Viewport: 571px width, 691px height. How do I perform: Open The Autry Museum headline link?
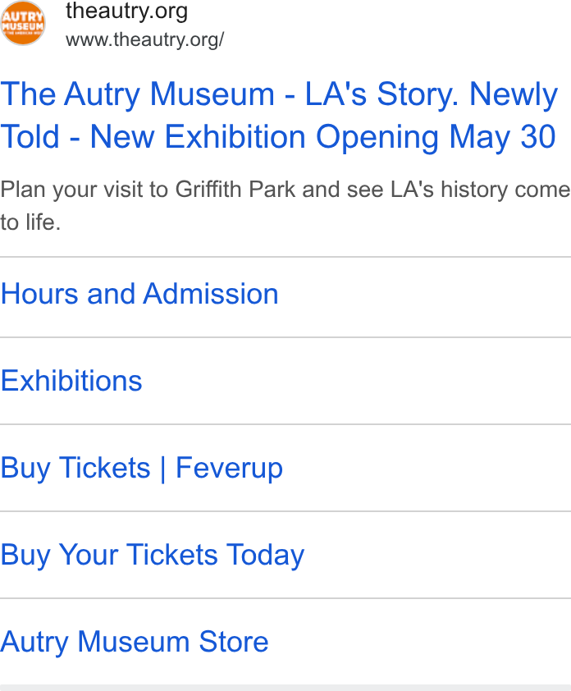279,115
